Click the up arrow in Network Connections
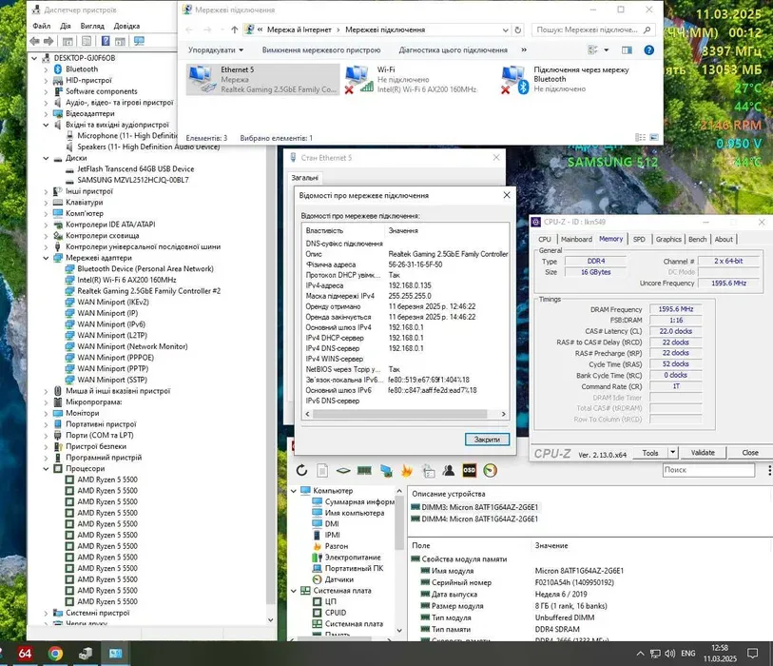The width and height of the screenshot is (773, 666). point(235,29)
